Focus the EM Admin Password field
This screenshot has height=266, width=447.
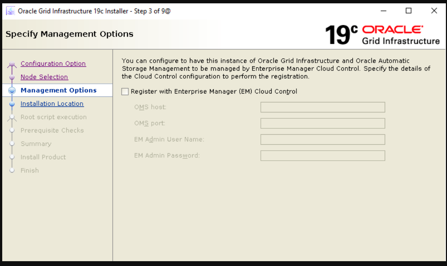pyautogui.click(x=323, y=155)
